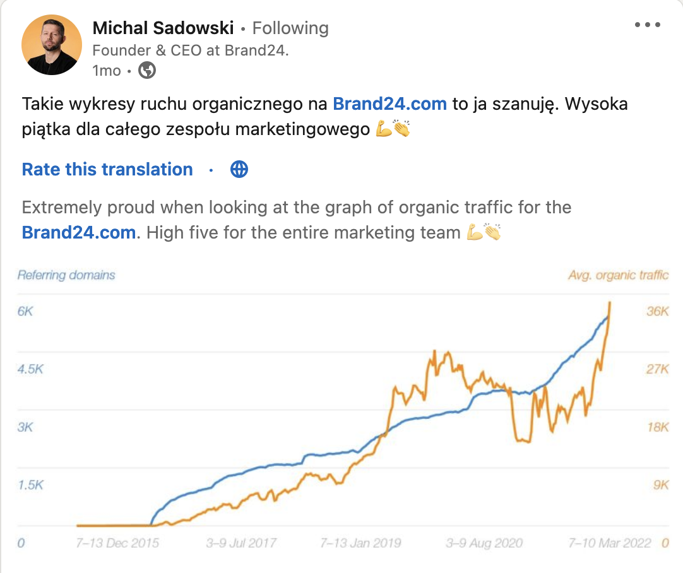This screenshot has height=573, width=683.
Task: Click the Referring domains legend label
Action: coord(66,275)
